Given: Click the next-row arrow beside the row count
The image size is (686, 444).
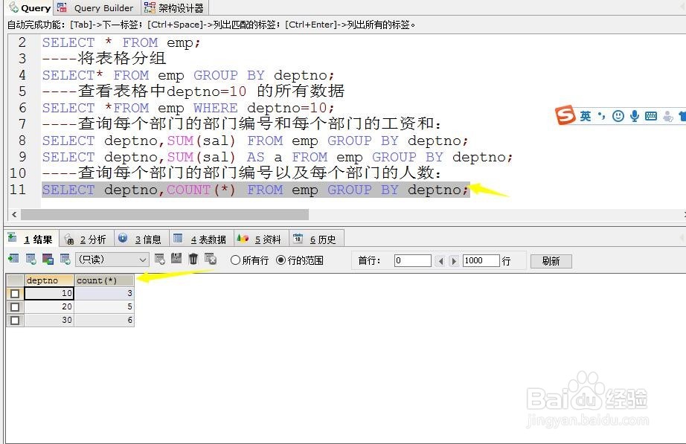Looking at the screenshot, I should 454,260.
